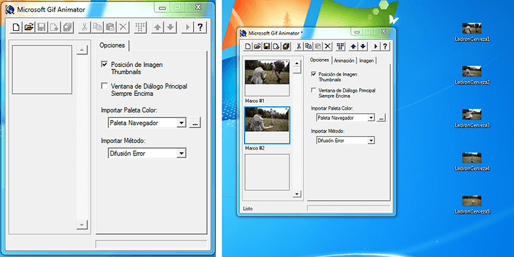Select Marco #2 frame thumbnail

(x=267, y=125)
